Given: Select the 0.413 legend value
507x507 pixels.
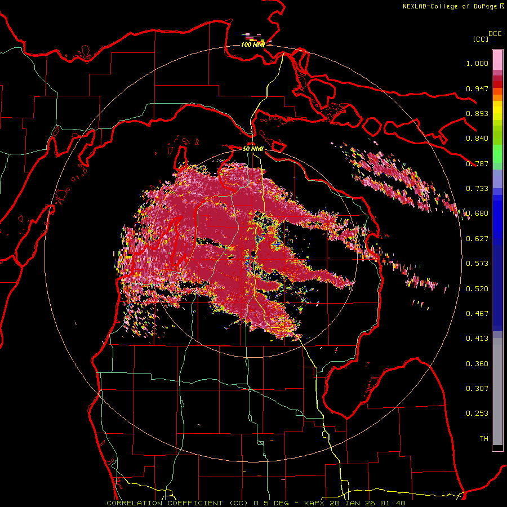Looking at the screenshot, I should 477,339.
